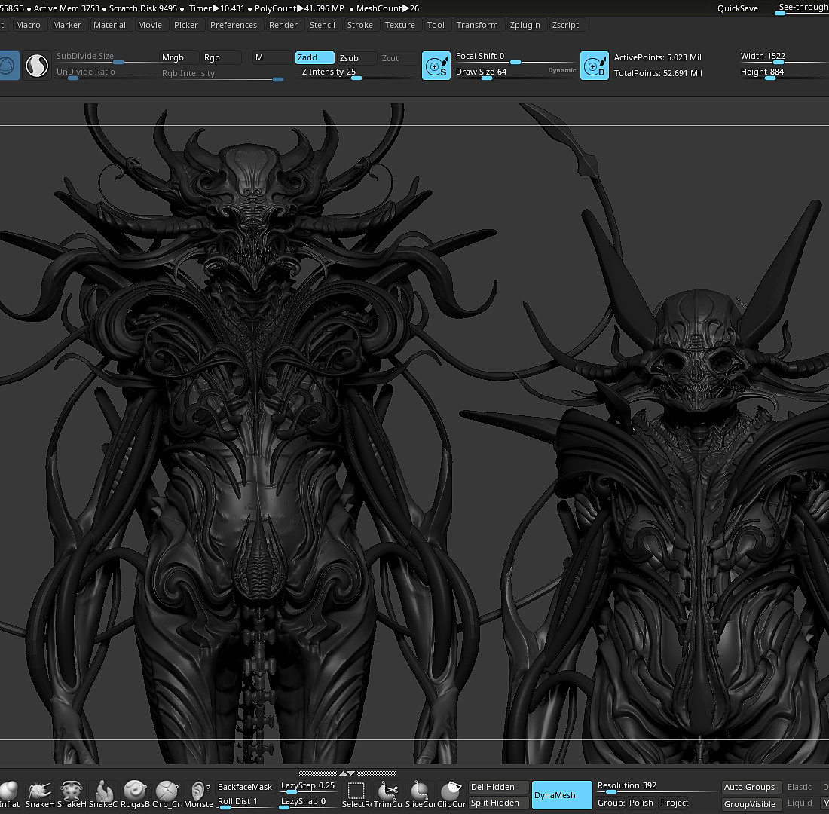
Task: Click the yin-yang sculptris icon
Action: [x=37, y=66]
